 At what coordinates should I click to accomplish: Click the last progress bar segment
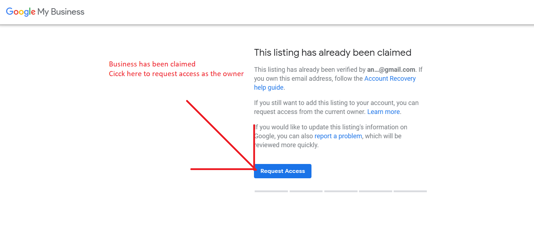[410, 191]
